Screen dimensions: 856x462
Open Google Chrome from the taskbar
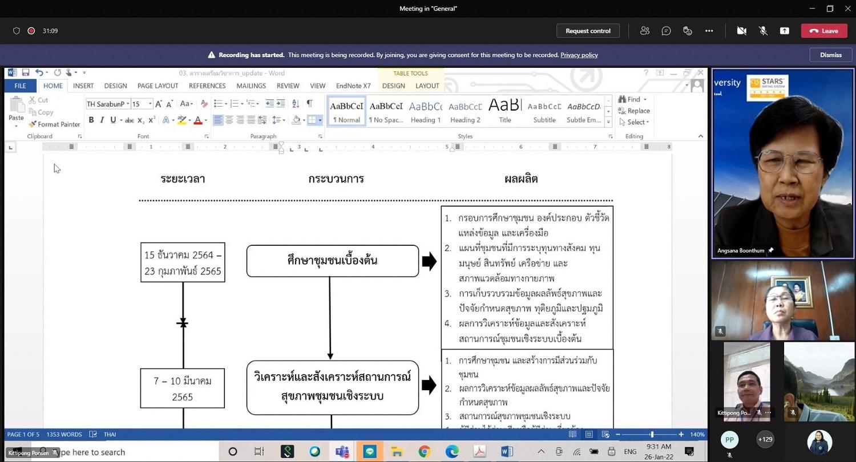424,452
